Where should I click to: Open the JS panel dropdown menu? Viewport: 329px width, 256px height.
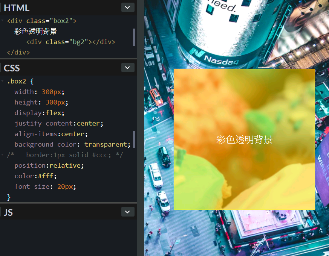click(x=128, y=212)
